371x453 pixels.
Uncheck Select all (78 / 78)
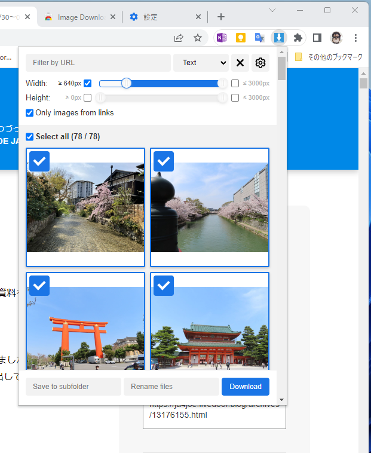29,137
